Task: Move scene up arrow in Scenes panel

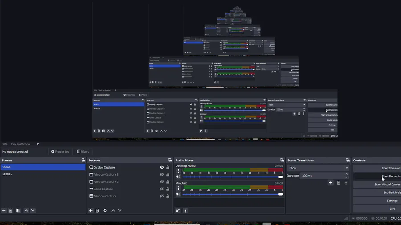Action: pyautogui.click(x=26, y=210)
